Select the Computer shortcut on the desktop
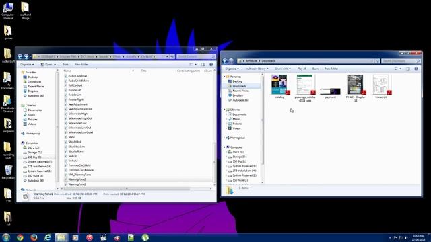This screenshot has width=431, height=242. click(8, 11)
